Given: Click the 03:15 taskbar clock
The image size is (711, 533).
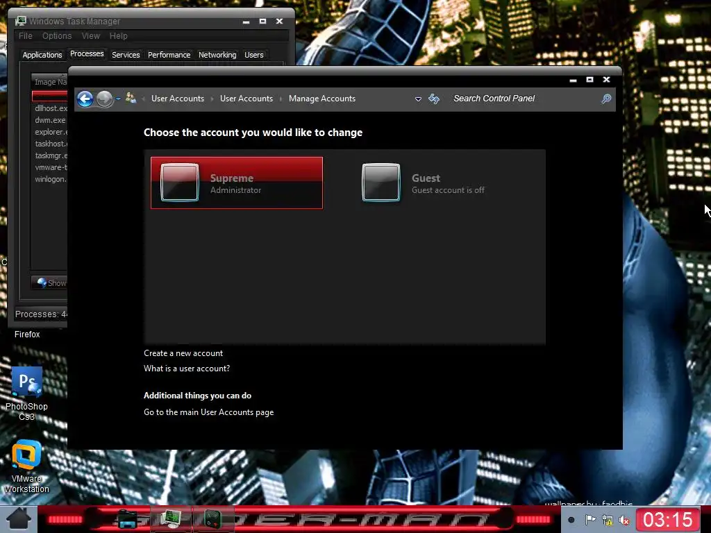Looking at the screenshot, I should 667,520.
